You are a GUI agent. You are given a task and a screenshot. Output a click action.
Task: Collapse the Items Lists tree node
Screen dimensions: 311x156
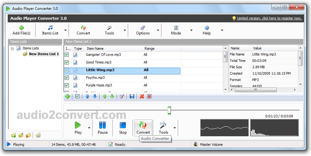12,48
